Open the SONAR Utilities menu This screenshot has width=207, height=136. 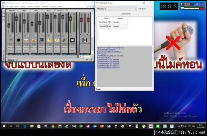click(45, 7)
